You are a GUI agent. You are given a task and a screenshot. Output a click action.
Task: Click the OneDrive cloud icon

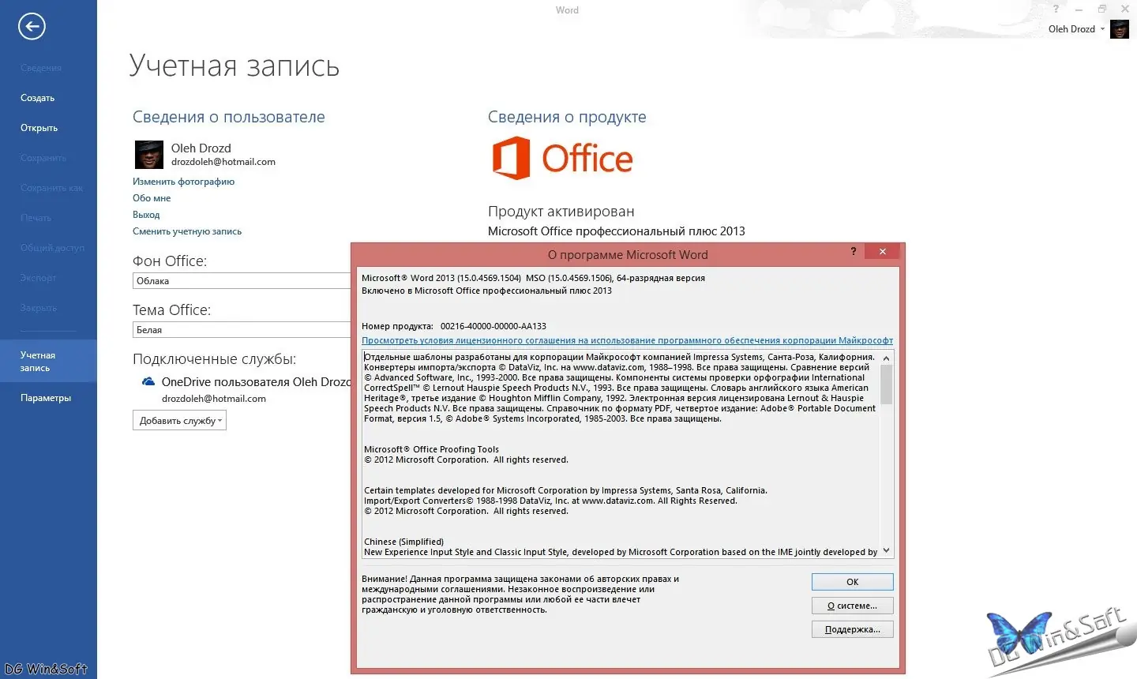pyautogui.click(x=148, y=382)
